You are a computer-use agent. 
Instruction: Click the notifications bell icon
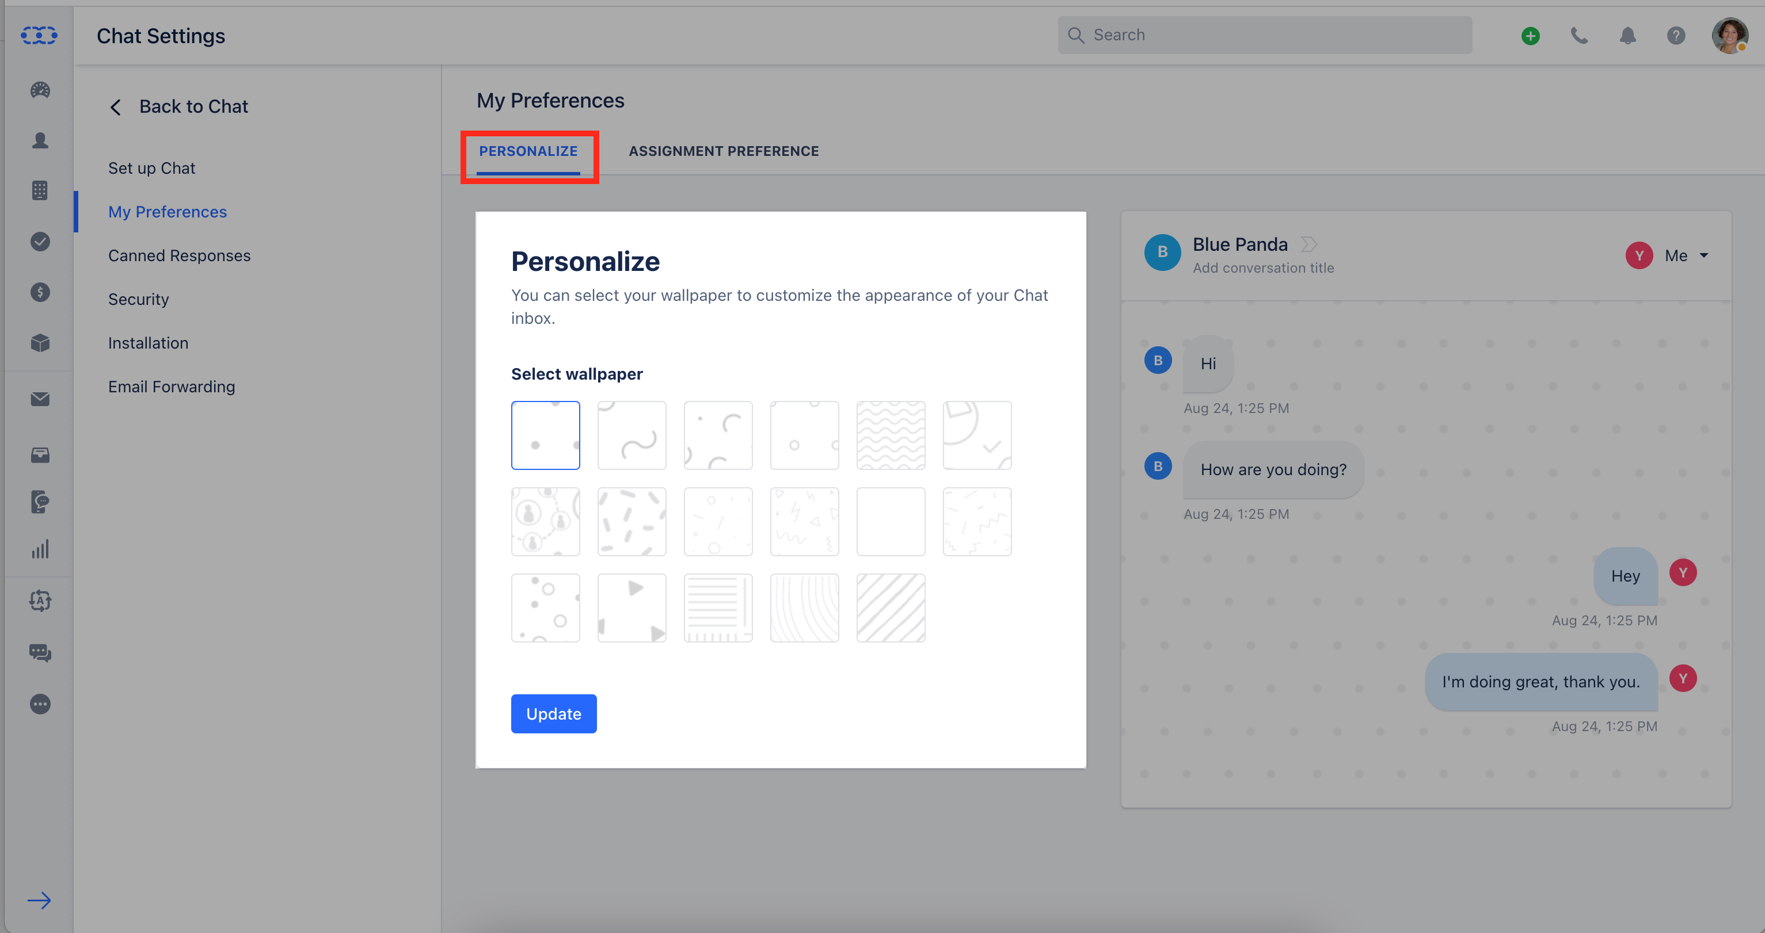coord(1627,36)
